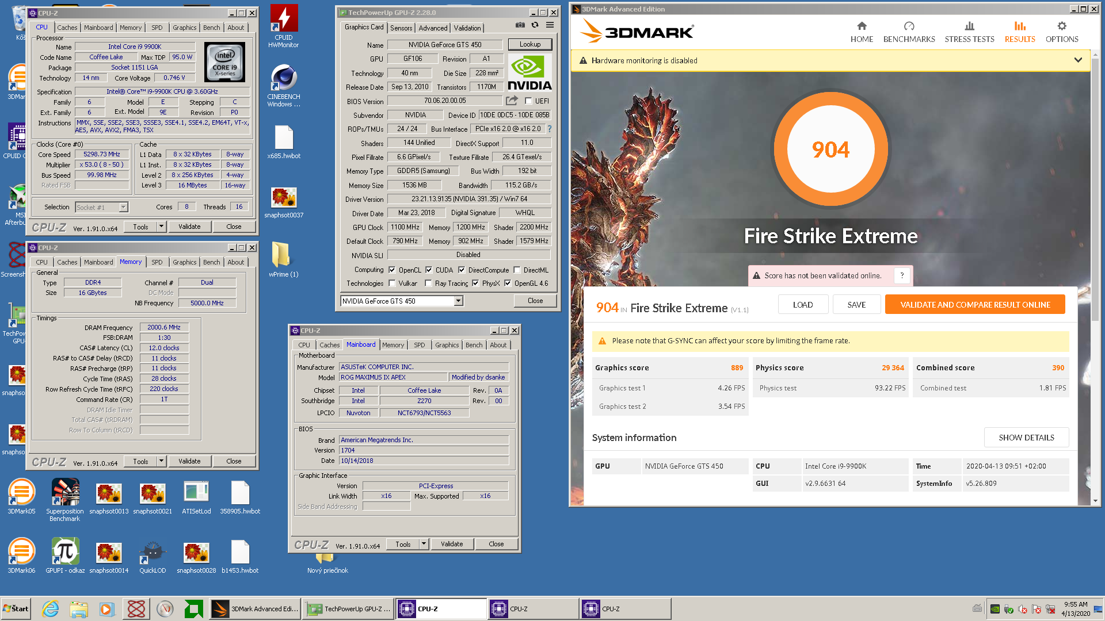This screenshot has width=1105, height=621.
Task: Select the x685.hwbot file icon
Action: pyautogui.click(x=284, y=142)
